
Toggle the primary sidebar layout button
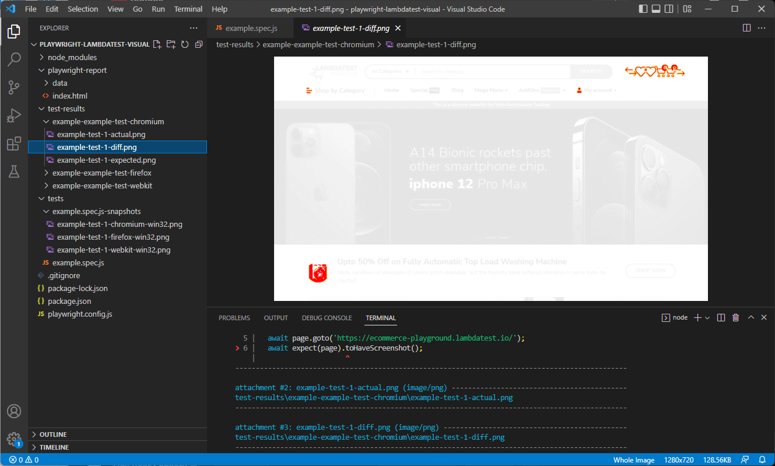click(643, 9)
